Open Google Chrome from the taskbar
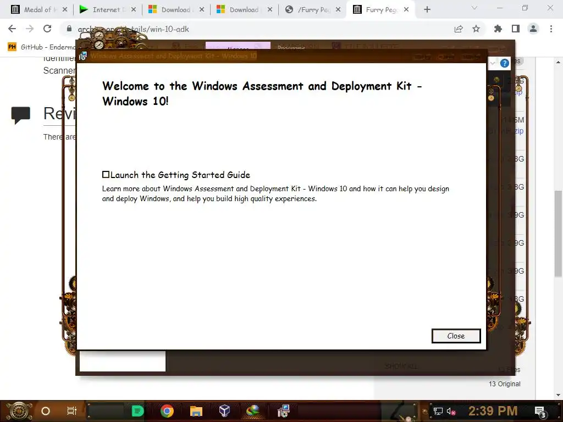The image size is (563, 422). point(167,411)
